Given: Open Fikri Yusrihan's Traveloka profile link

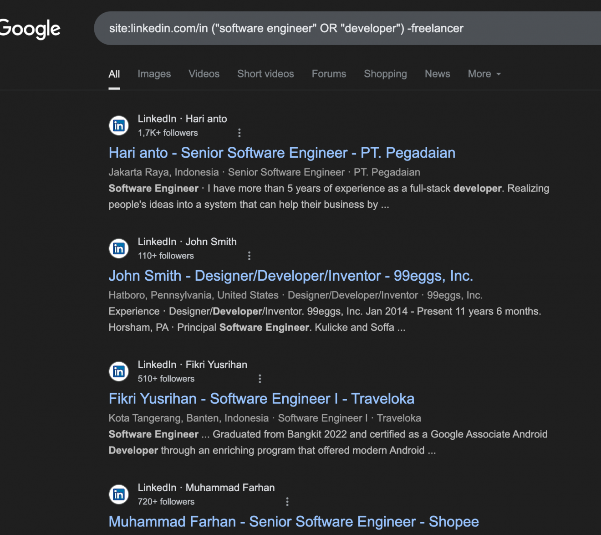Looking at the screenshot, I should (261, 398).
